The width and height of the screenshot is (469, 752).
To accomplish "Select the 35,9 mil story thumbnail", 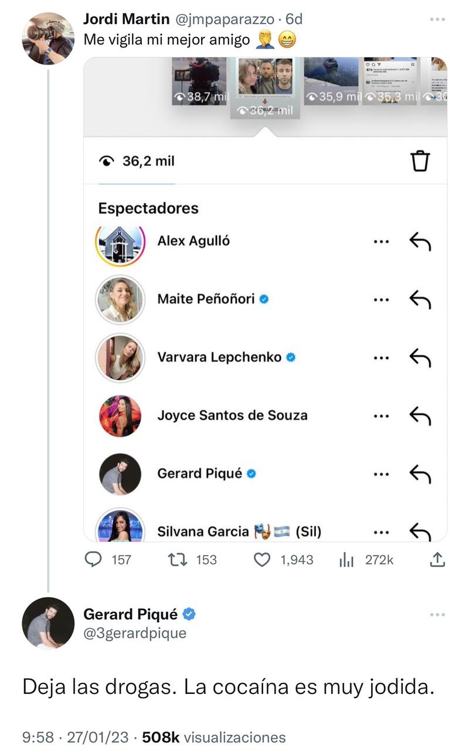I will (x=331, y=81).
